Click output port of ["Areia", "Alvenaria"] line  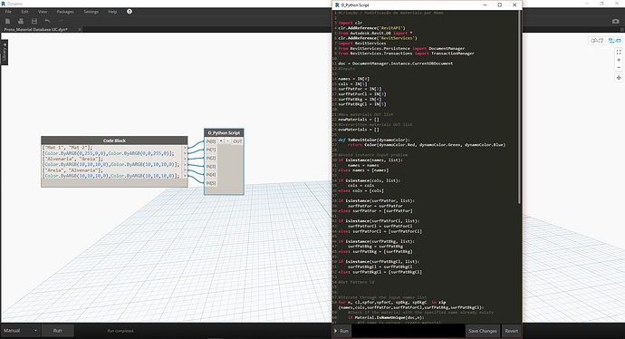(185, 169)
